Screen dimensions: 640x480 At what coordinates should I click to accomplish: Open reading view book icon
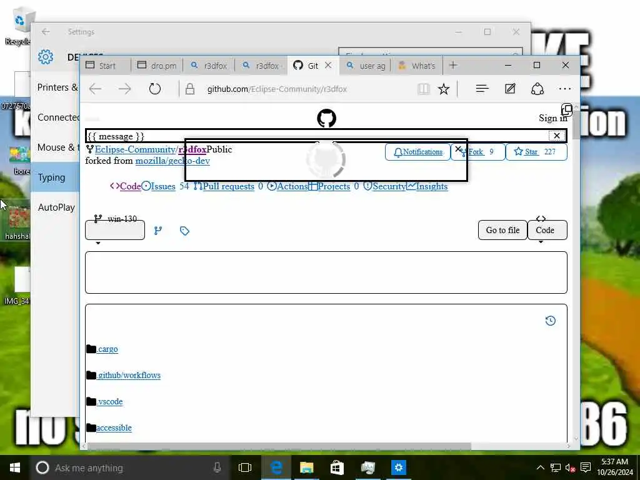424,89
